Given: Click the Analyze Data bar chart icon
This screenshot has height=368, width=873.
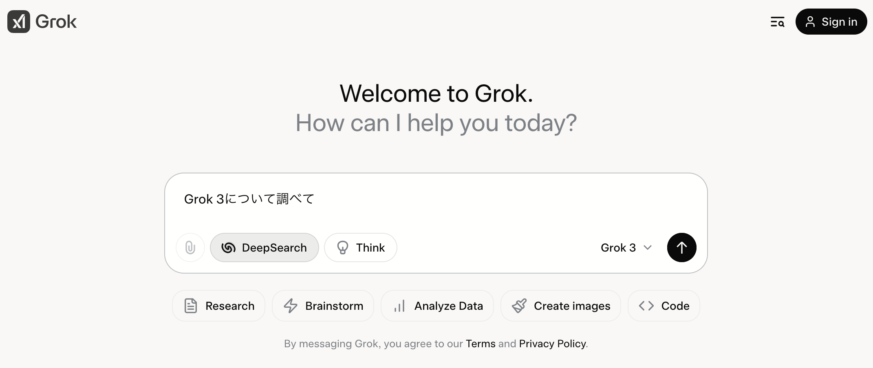Looking at the screenshot, I should [399, 306].
